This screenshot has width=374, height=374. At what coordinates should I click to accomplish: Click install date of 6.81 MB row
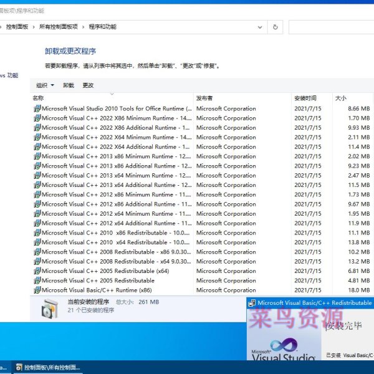tap(308, 271)
